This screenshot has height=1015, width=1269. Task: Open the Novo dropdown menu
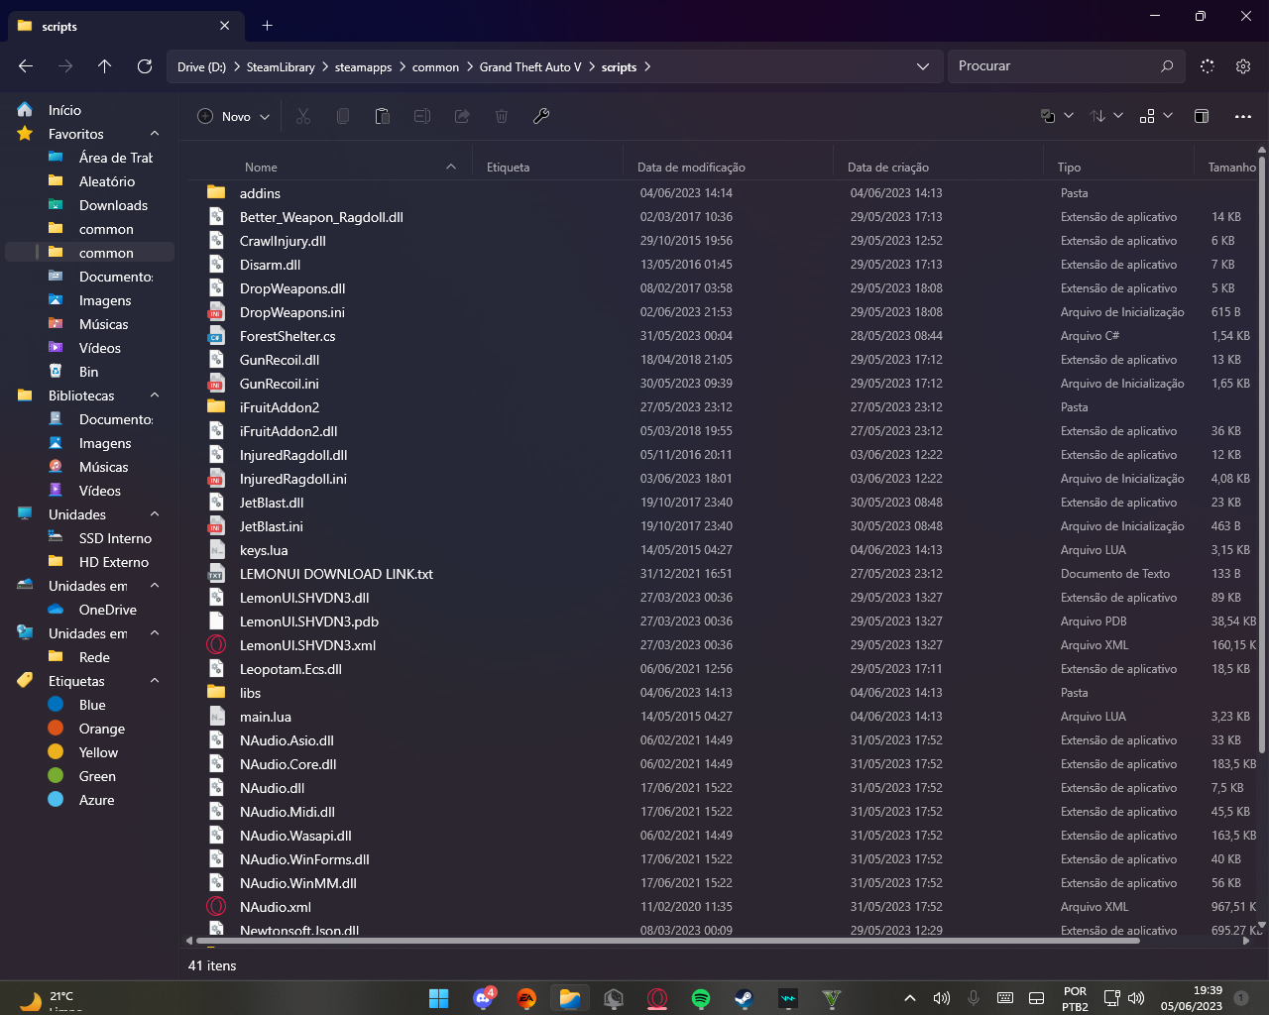tap(233, 116)
